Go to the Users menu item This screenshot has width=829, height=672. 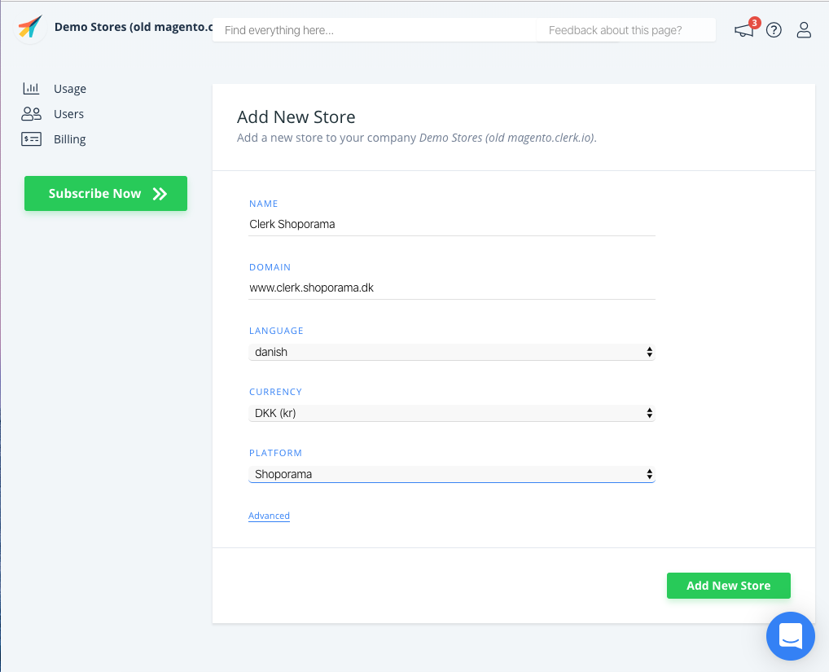click(x=69, y=114)
